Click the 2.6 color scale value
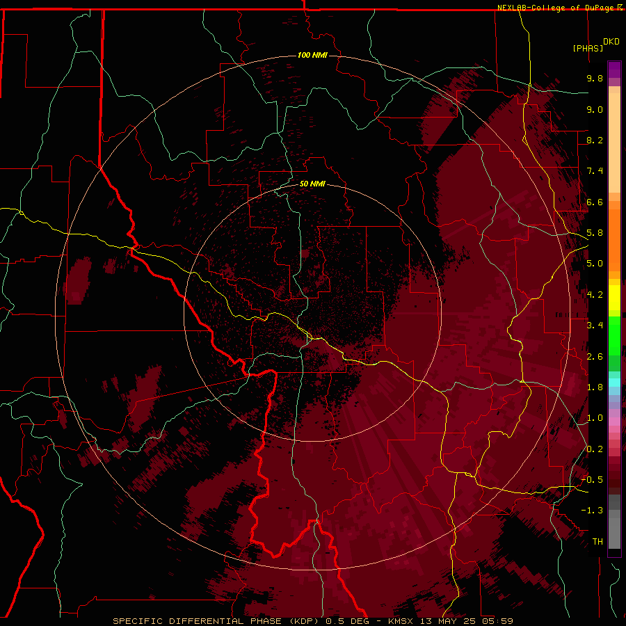Screen dimensions: 626x626 (595, 357)
